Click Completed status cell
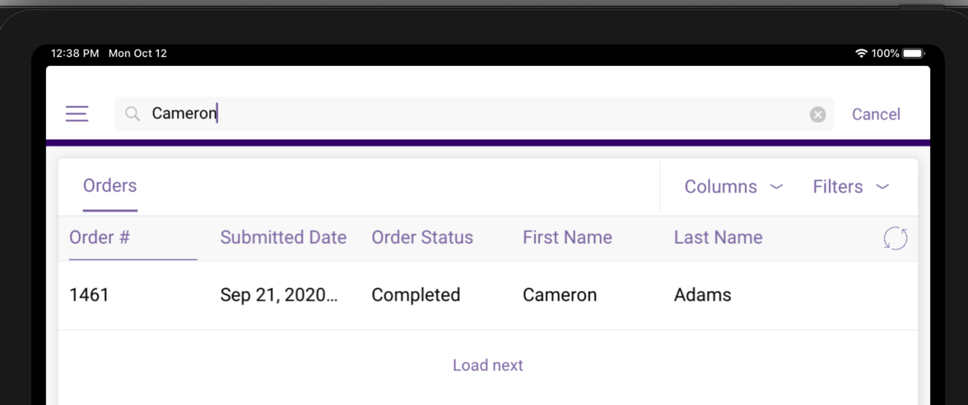The width and height of the screenshot is (968, 405). [416, 295]
